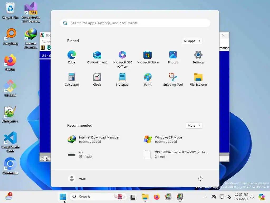Open File Explorer from the taskbar
Screen dimensions: 270x203
click(145, 197)
